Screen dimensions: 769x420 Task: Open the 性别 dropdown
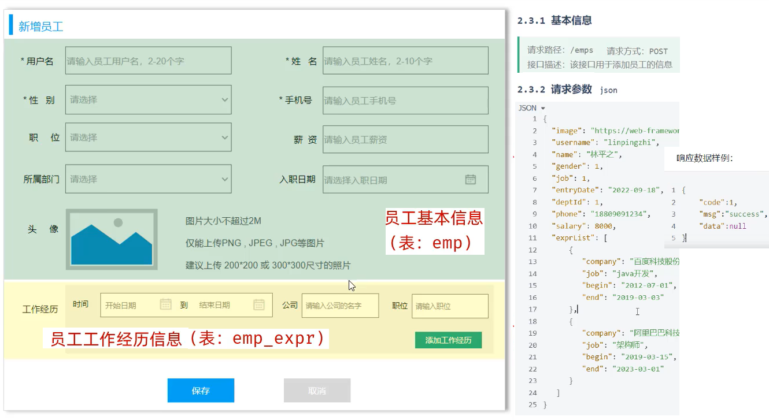click(x=148, y=100)
